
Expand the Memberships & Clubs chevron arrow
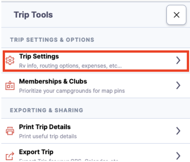tap(178, 85)
